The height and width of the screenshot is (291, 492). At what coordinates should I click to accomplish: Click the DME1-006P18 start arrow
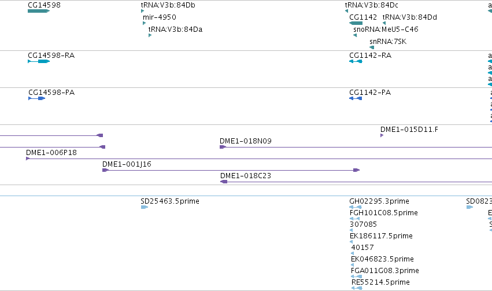[28, 159]
